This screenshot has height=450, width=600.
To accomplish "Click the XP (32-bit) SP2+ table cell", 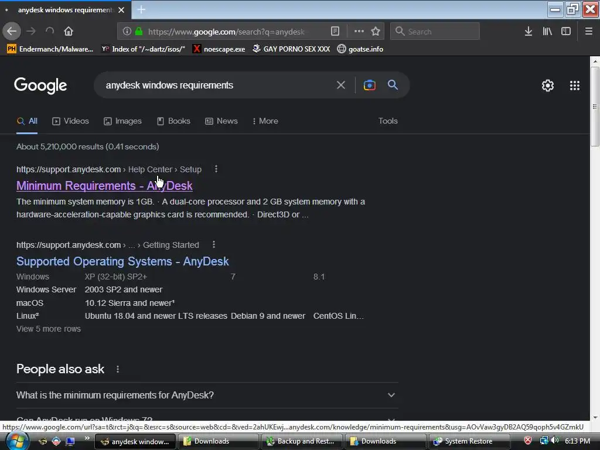I will [116, 277].
